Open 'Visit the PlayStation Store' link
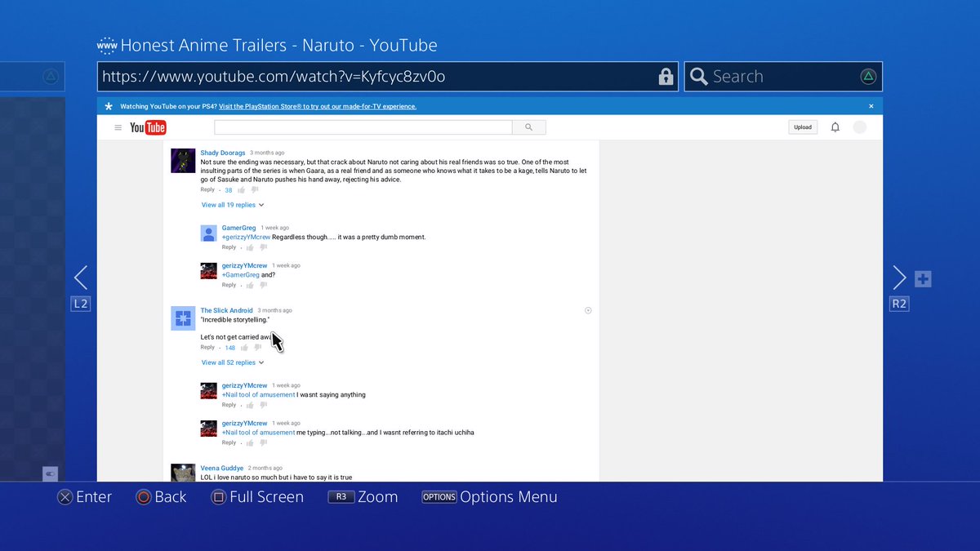Image resolution: width=980 pixels, height=551 pixels. (318, 106)
